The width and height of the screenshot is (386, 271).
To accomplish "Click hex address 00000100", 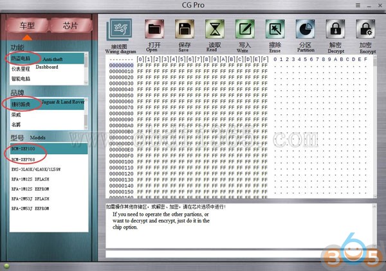I will pyautogui.click(x=122, y=162).
